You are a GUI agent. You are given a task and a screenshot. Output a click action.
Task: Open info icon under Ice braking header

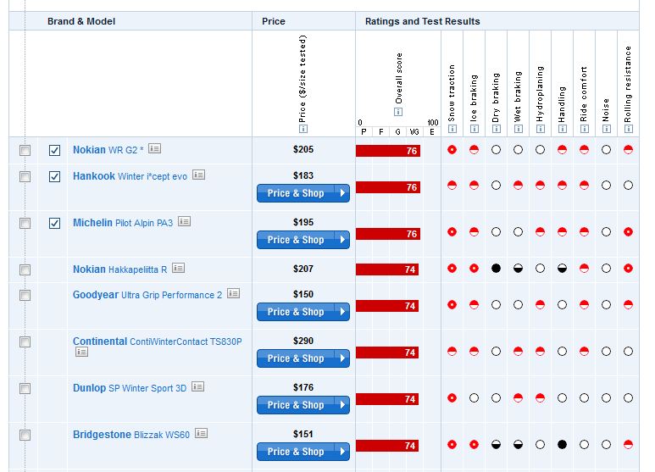[475, 129]
